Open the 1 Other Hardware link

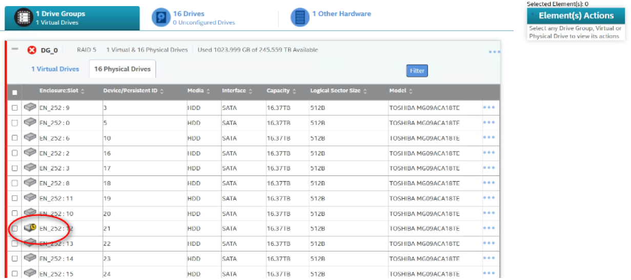point(341,14)
